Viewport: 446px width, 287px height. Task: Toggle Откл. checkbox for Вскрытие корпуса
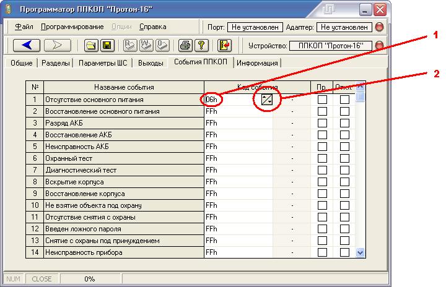[x=344, y=182]
